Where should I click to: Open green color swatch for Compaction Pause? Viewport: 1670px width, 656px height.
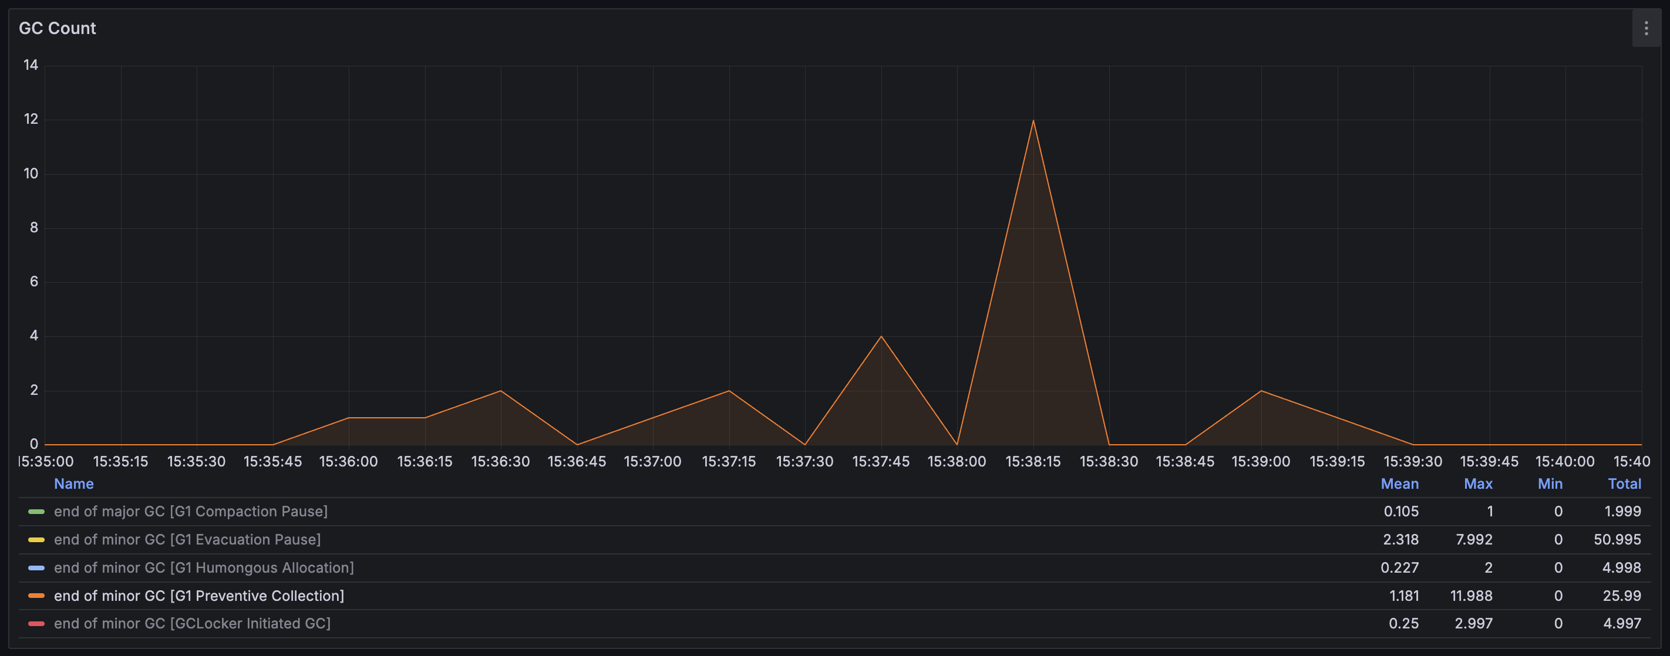point(36,512)
